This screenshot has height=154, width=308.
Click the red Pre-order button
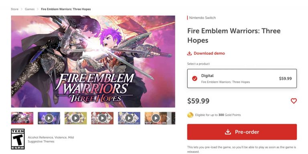coord(242,132)
